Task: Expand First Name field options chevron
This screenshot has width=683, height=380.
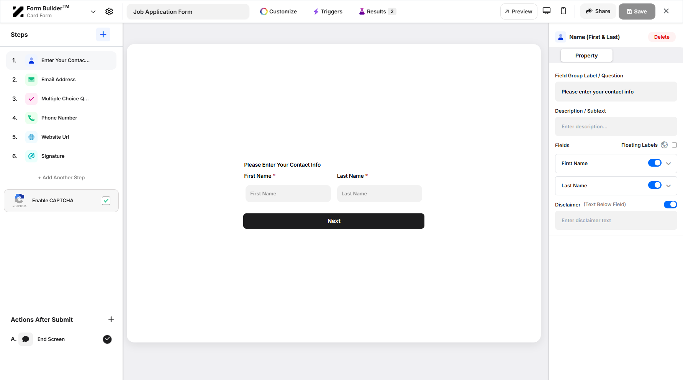Action: click(x=668, y=164)
